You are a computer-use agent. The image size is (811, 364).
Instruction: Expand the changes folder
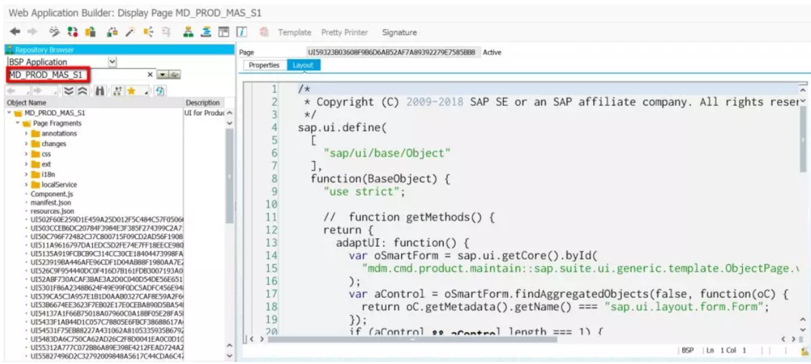tap(27, 143)
